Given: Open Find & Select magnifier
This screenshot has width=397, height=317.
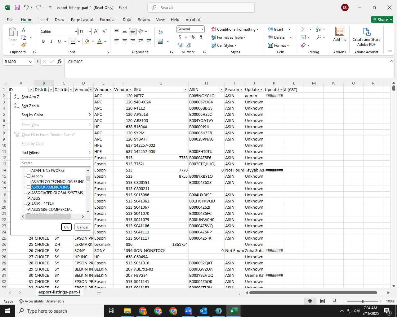Looking at the screenshot, I should (319, 37).
